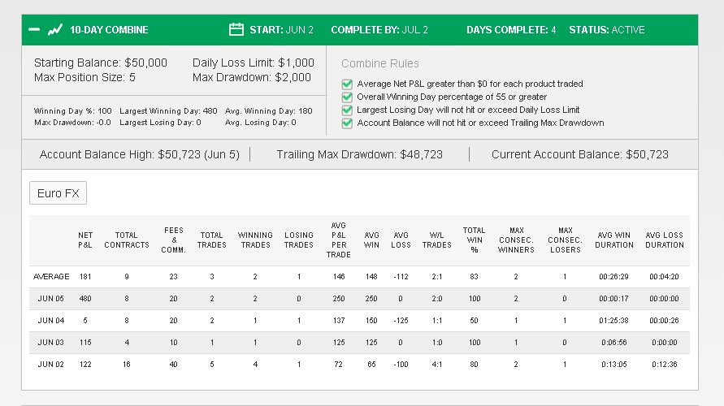Click the 40 fees value on JUN 02
The width and height of the screenshot is (724, 406).
tap(174, 365)
